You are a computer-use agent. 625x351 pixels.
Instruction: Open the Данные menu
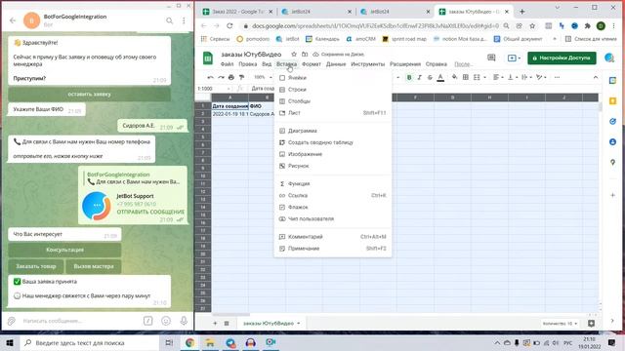click(336, 64)
